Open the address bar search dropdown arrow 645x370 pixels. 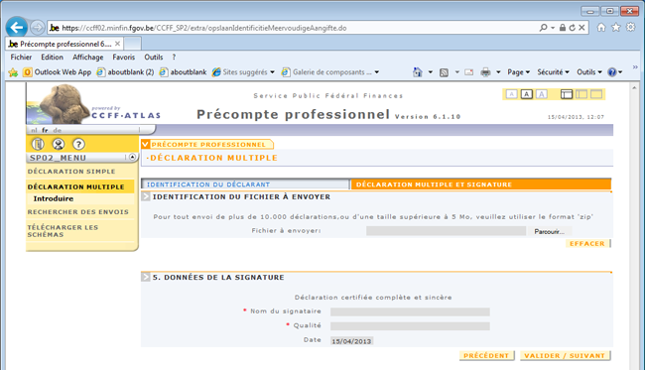(x=553, y=28)
